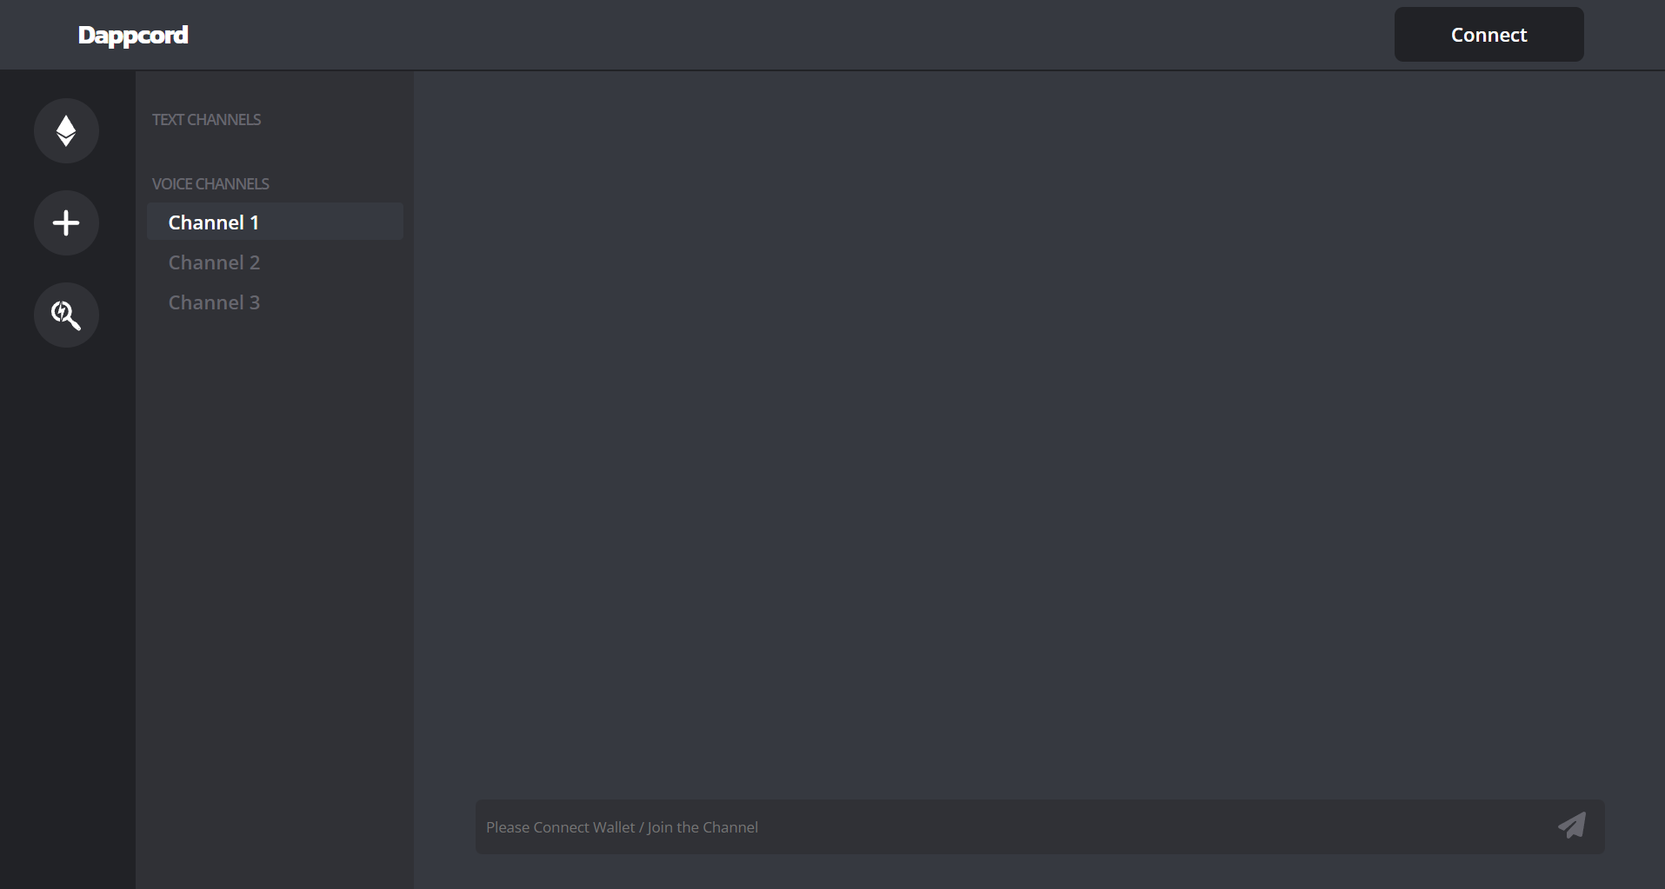Click the plus add-server icon

click(x=66, y=223)
